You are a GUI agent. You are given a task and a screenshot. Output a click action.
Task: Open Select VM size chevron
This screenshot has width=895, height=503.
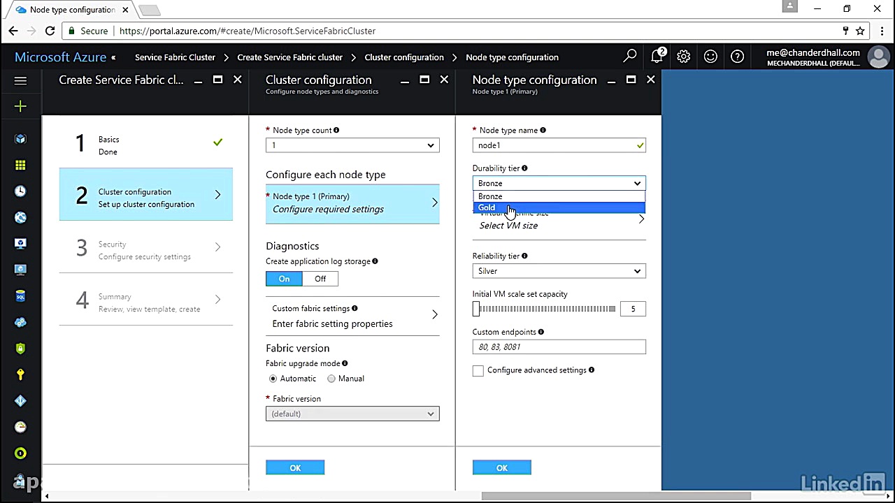(641, 219)
